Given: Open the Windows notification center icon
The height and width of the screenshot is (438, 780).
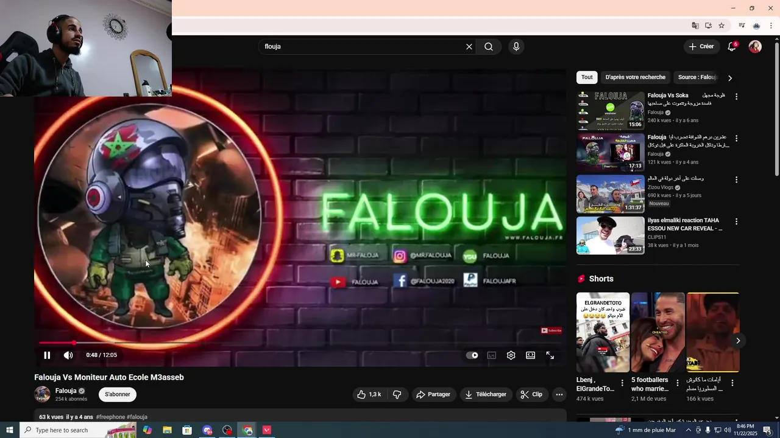Looking at the screenshot, I should coord(767,430).
